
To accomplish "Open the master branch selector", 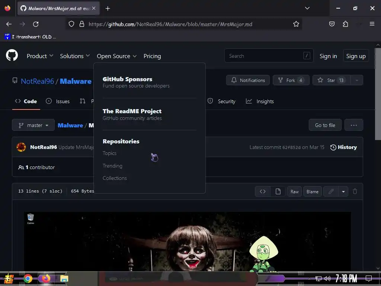I will click(x=33, y=125).
